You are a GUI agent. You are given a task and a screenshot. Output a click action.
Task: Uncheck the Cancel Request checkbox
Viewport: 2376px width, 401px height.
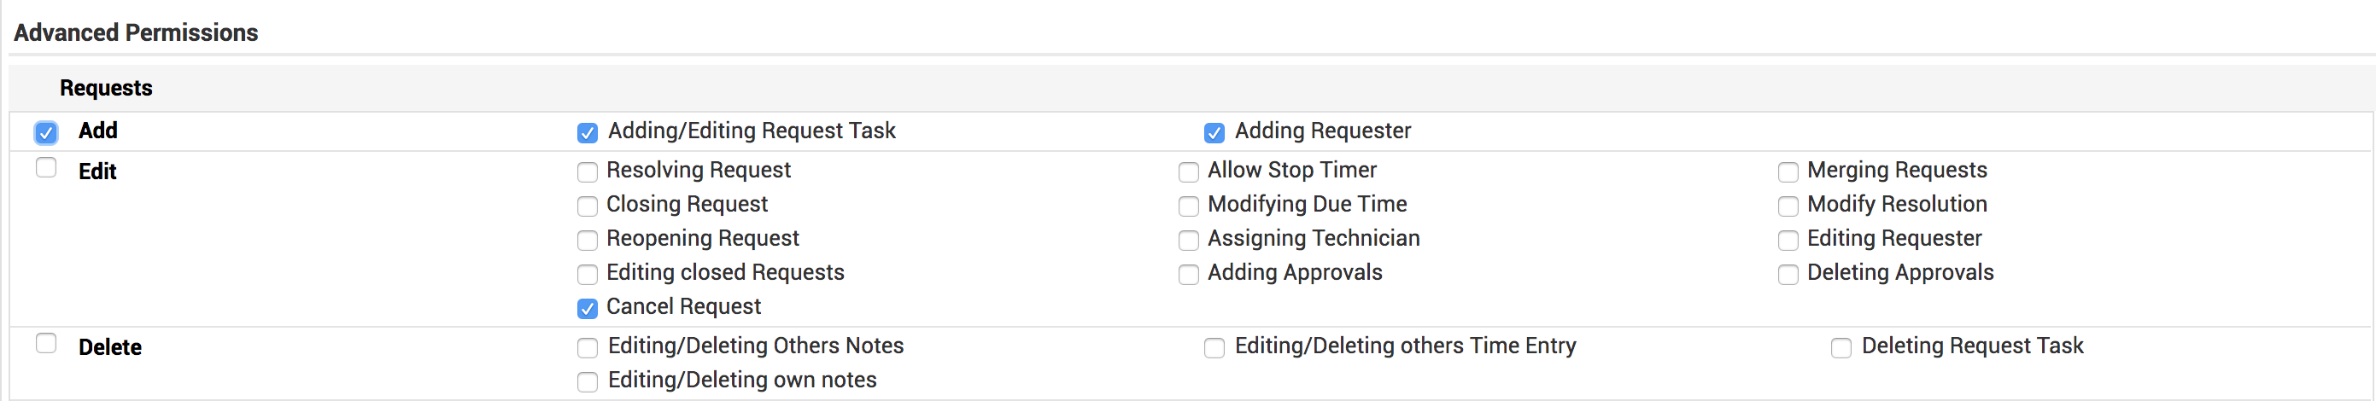point(588,309)
